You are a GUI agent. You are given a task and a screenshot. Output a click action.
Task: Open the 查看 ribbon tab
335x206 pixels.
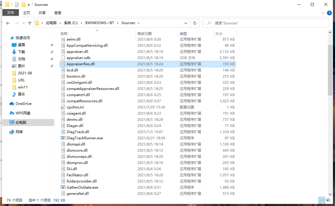pyautogui.click(x=58, y=13)
